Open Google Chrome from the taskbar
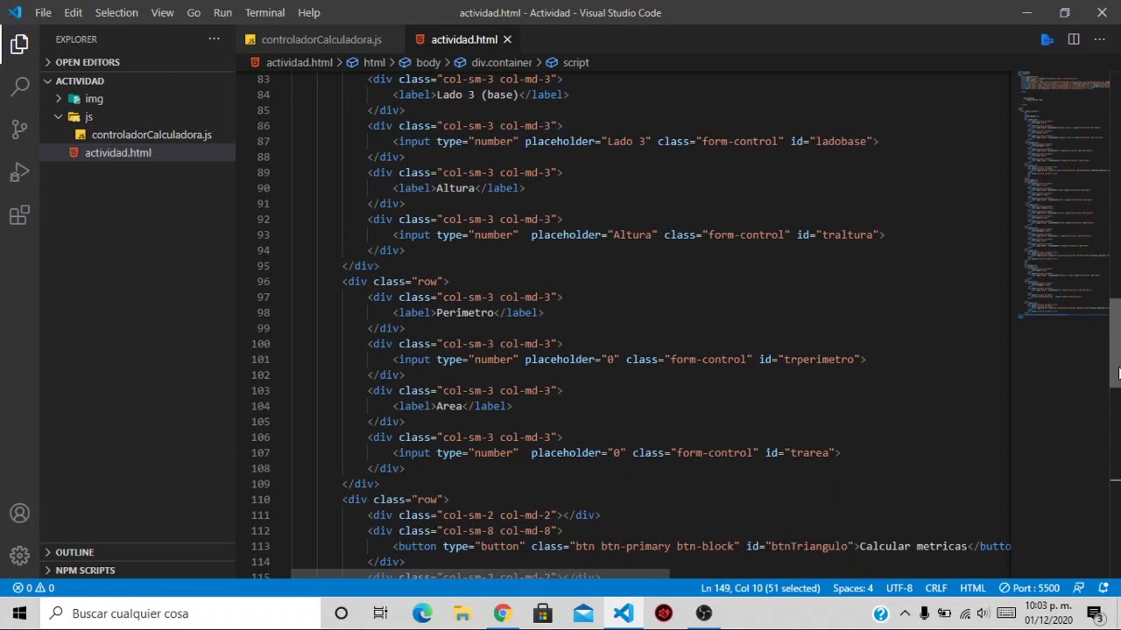 point(502,613)
